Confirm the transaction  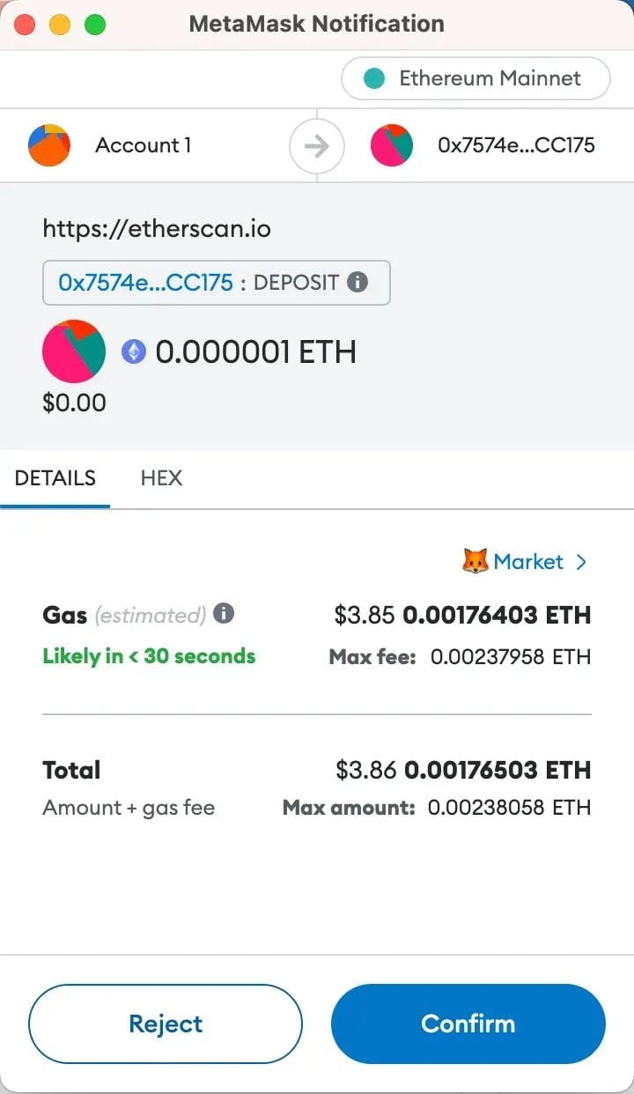point(468,1024)
